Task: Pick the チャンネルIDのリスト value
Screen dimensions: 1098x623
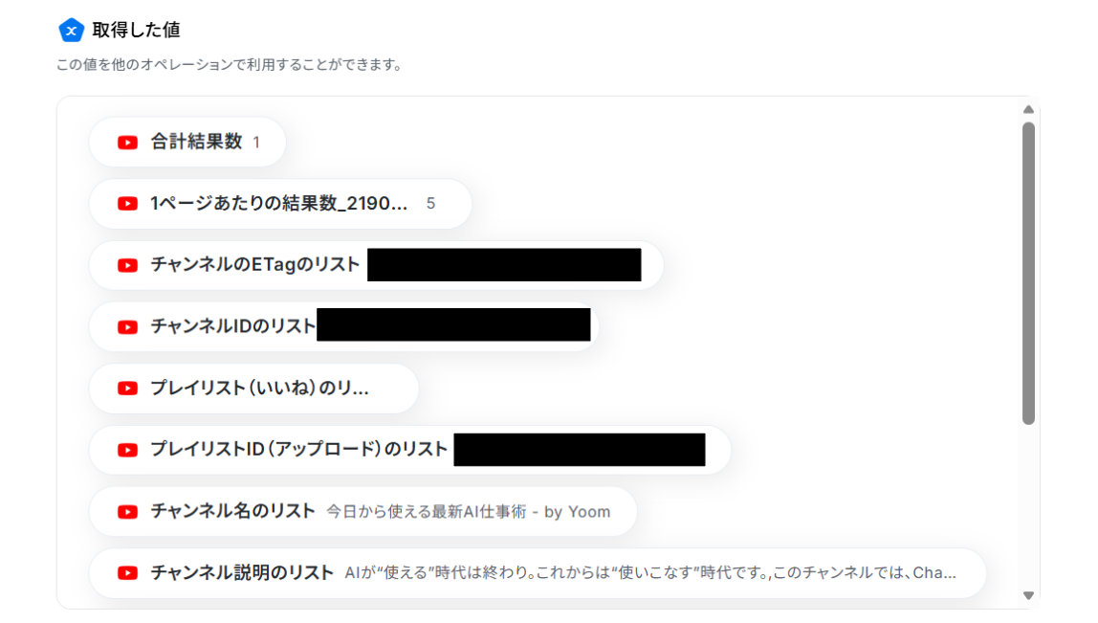Action: [x=343, y=327]
